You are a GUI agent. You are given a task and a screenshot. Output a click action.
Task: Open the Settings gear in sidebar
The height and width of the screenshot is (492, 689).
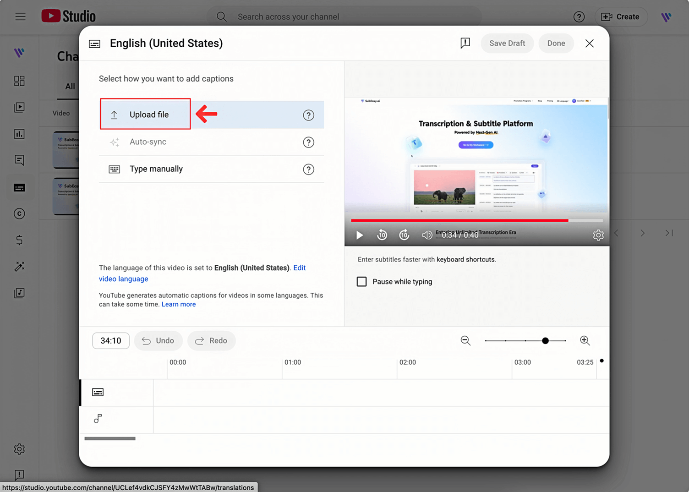point(19,449)
